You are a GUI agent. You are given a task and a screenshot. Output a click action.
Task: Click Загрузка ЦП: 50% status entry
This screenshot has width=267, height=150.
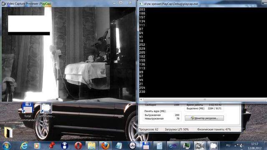pos(176,130)
